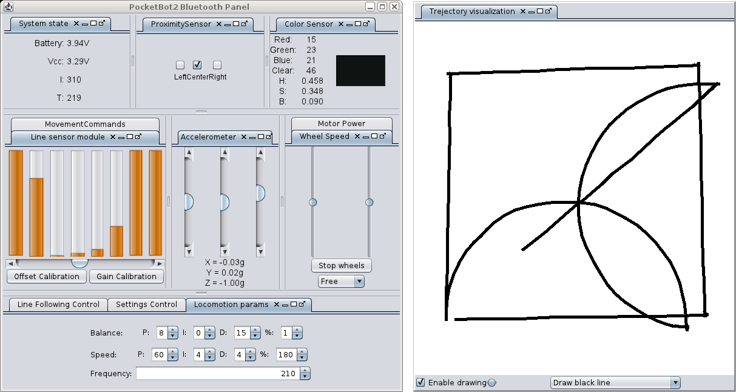The image size is (736, 392).
Task: Click the left wheel speed slider handle
Action: click(313, 202)
